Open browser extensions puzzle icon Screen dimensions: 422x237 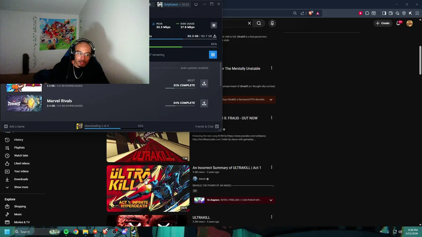point(367,13)
